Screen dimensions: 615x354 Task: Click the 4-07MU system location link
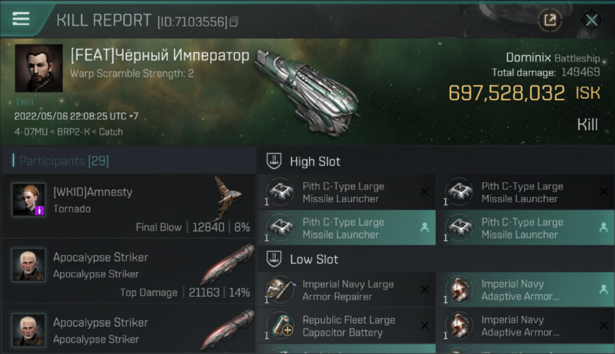click(x=31, y=132)
